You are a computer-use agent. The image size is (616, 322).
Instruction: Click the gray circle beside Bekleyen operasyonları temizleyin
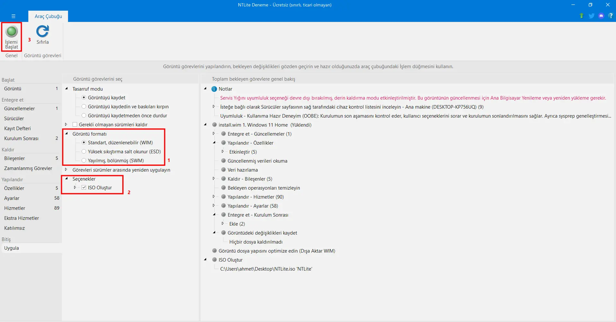[224, 188]
